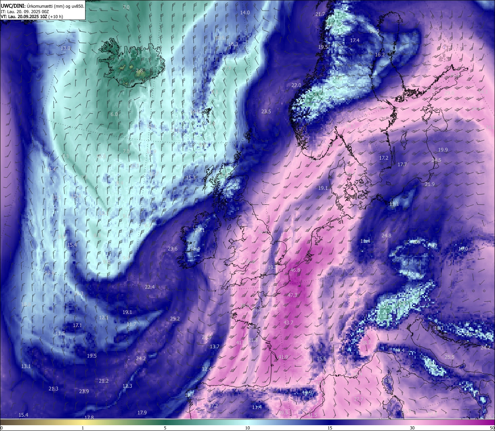This screenshot has height=431, width=495.
Task: Click the 23.9 value on the map
Action: (84, 391)
